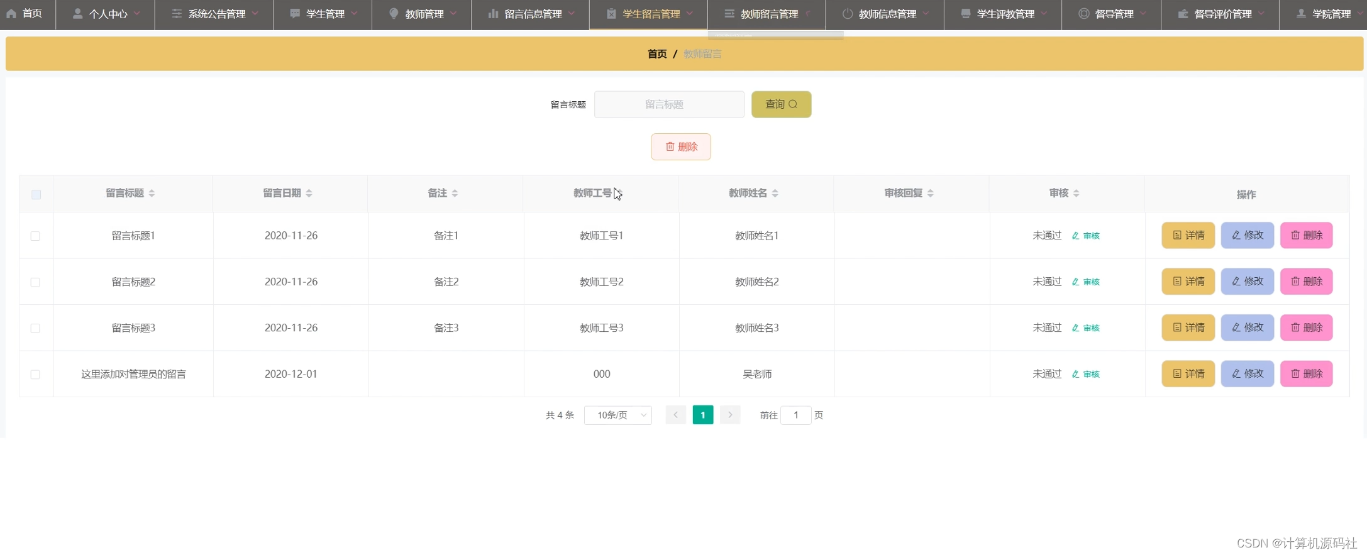
Task: Click the monitor icon beside 学生评教管理
Action: [x=966, y=14]
